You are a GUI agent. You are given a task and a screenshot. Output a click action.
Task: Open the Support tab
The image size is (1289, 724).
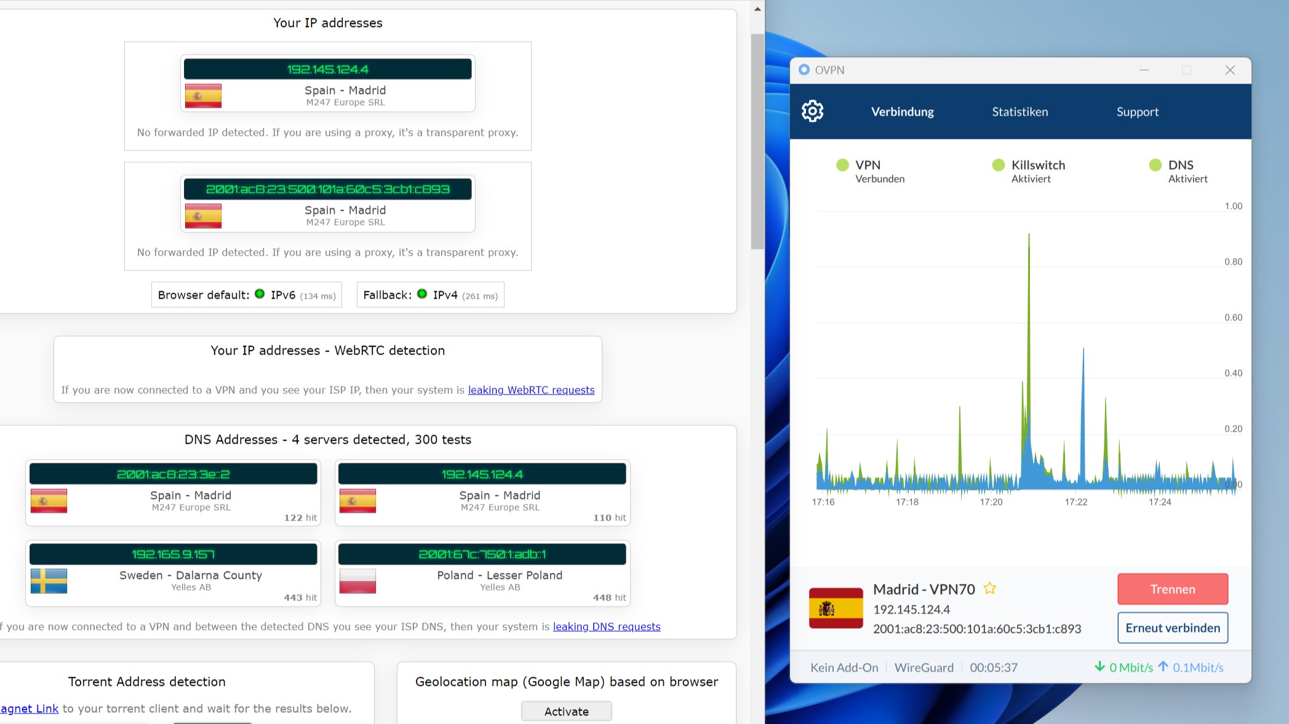[x=1137, y=112]
